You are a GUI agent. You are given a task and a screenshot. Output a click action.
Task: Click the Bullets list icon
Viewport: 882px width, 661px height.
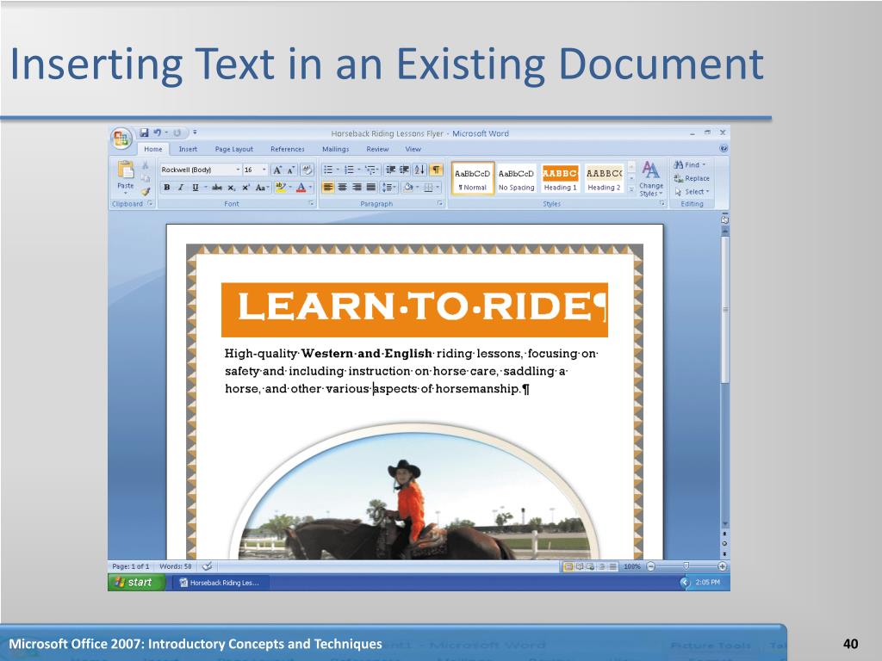(x=328, y=170)
